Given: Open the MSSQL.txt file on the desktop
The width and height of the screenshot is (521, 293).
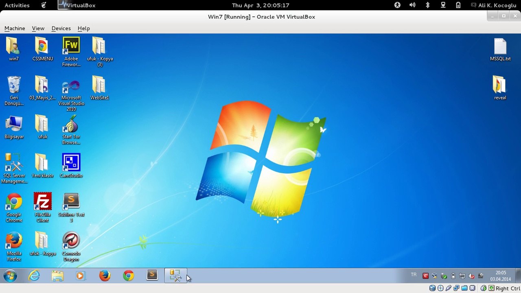Looking at the screenshot, I should click(x=500, y=49).
